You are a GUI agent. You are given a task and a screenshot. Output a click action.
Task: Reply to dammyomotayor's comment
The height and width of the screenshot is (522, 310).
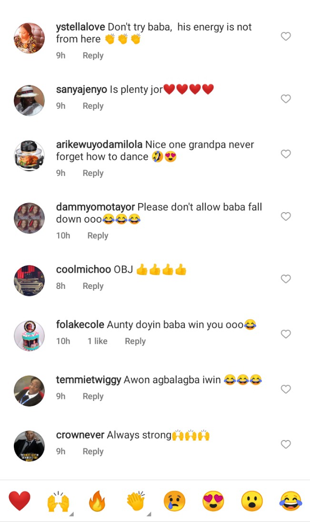point(98,235)
